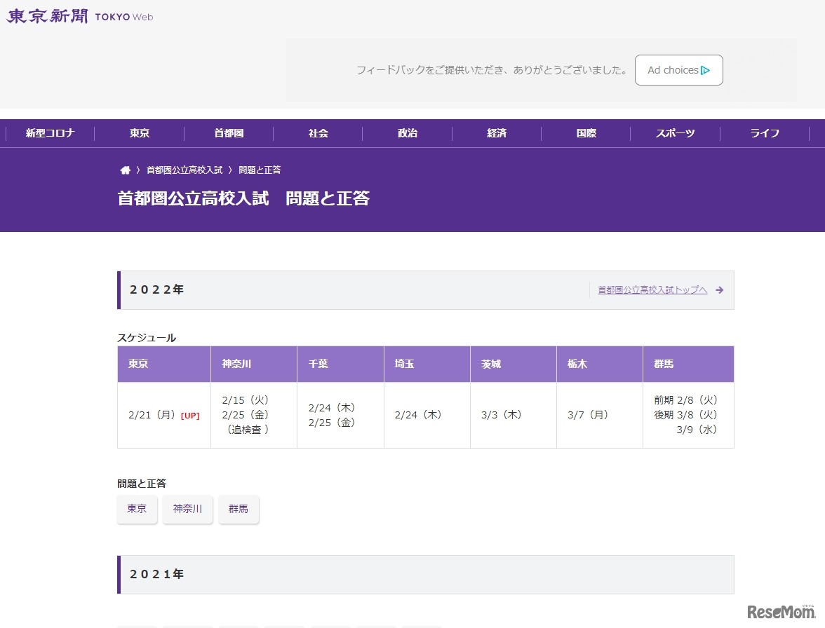
Task: Click the 首都圏 navigation item
Action: click(x=228, y=133)
